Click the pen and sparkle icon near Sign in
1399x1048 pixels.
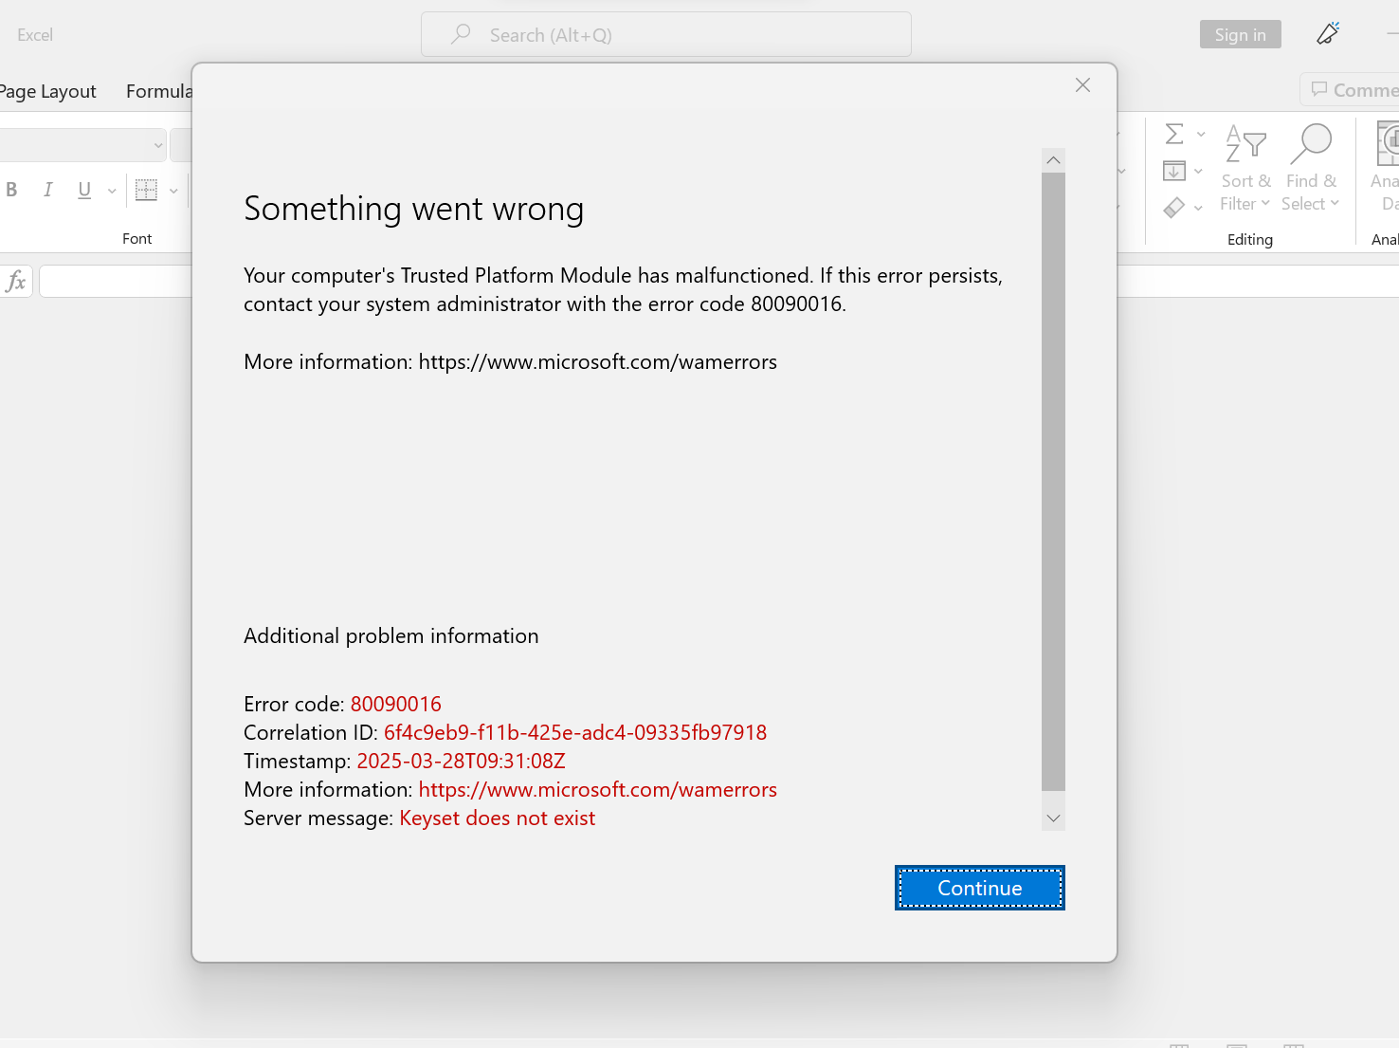point(1328,34)
